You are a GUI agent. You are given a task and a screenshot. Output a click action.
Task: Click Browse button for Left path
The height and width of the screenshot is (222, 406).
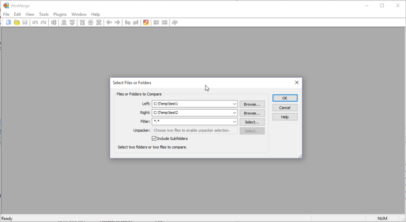(252, 104)
